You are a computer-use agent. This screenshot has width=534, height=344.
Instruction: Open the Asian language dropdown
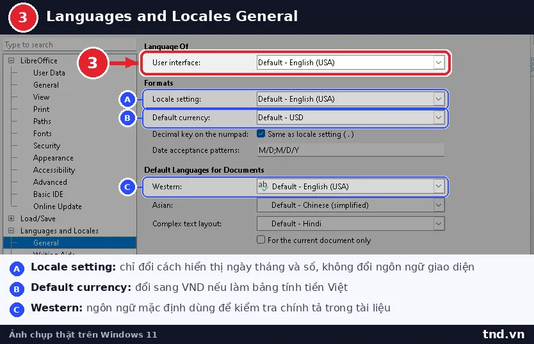[x=350, y=205]
